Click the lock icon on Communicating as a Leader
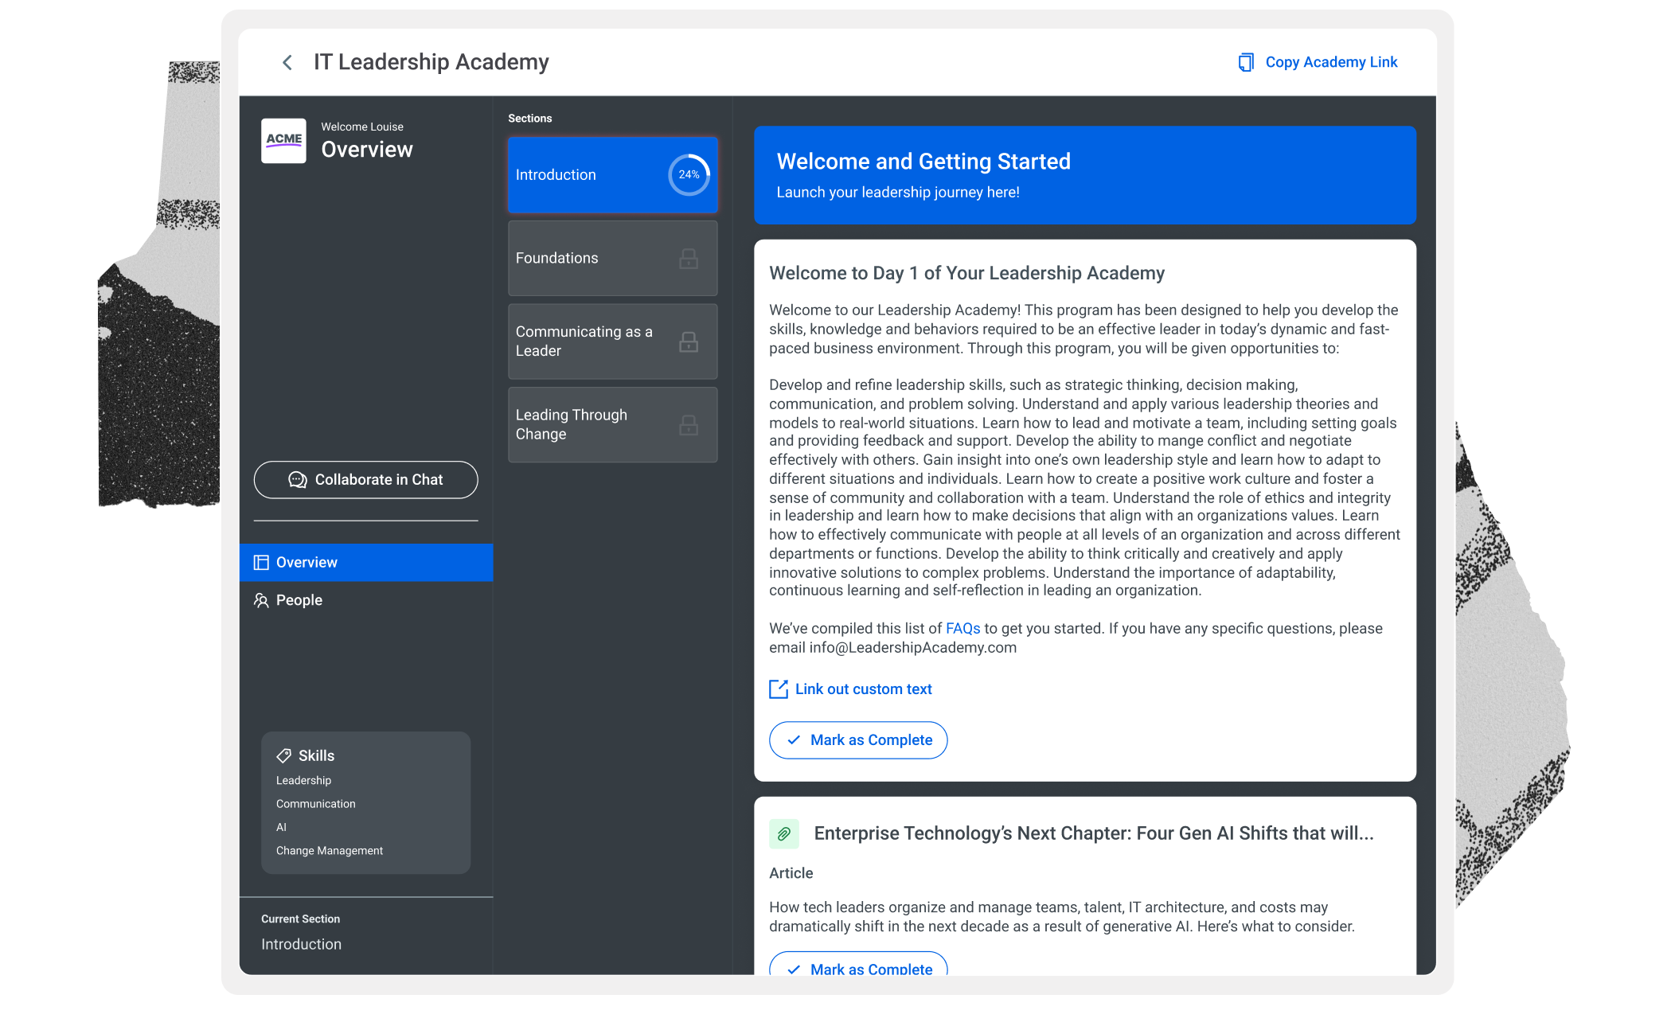Viewport: 1675px width, 1030px height. click(689, 342)
